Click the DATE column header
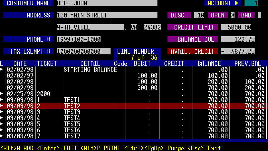Image resolution: width=268 pixels, height=151 pixels. tap(20, 63)
